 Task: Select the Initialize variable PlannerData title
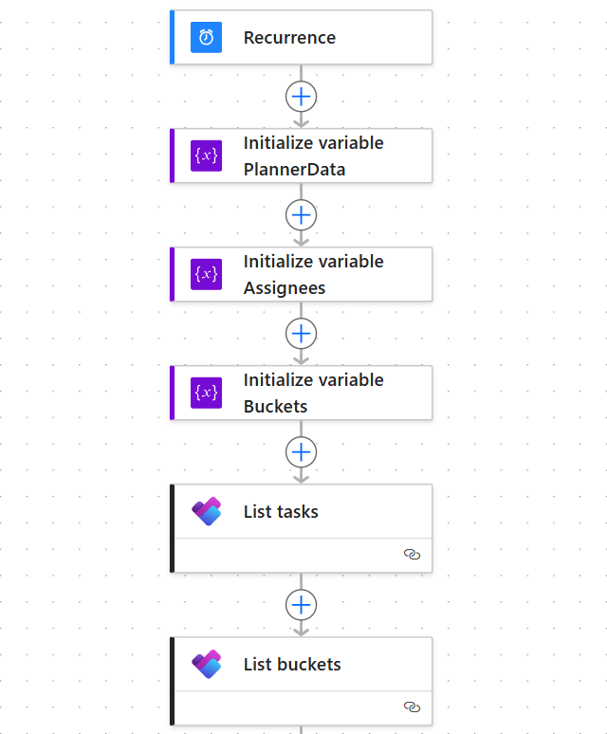[x=313, y=156]
